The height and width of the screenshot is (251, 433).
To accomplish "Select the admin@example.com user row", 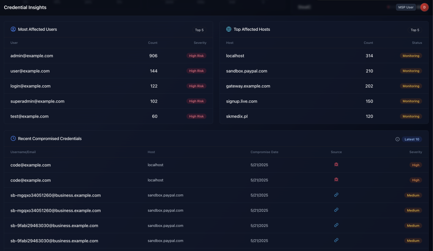I will coord(32,56).
